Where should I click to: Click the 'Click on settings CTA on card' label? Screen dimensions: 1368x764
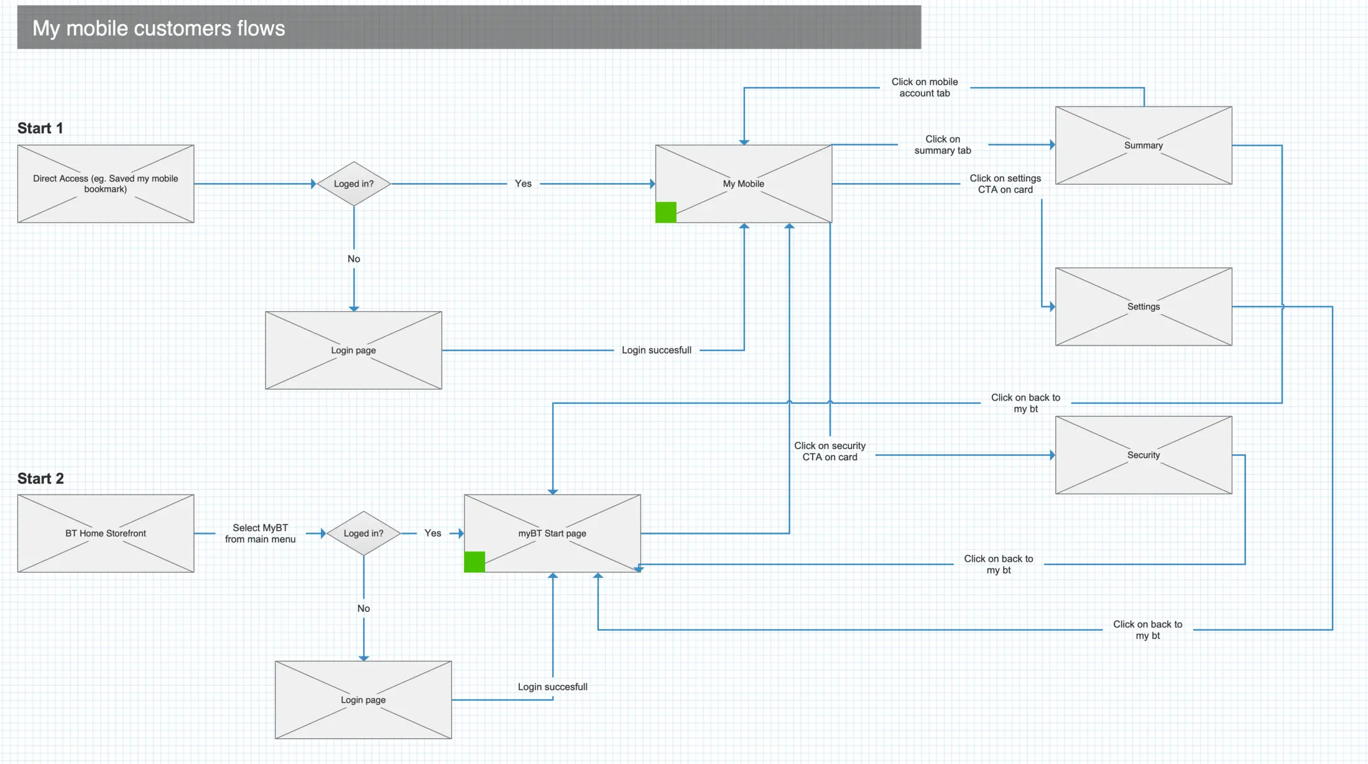click(x=1005, y=184)
